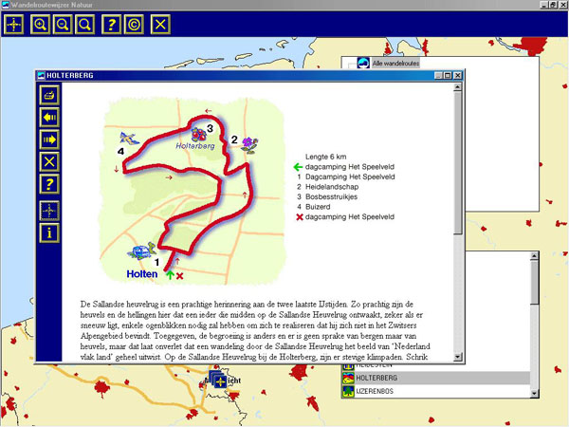
Task: Close route panel using sidebar X icon
Action: [x=50, y=161]
